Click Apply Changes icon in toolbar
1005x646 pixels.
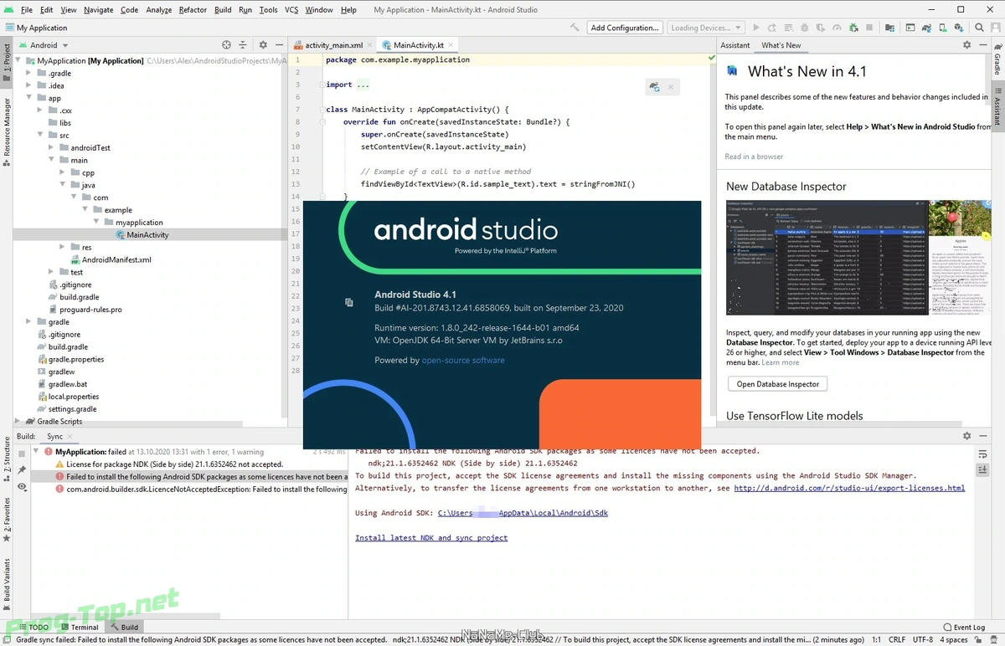(x=771, y=28)
